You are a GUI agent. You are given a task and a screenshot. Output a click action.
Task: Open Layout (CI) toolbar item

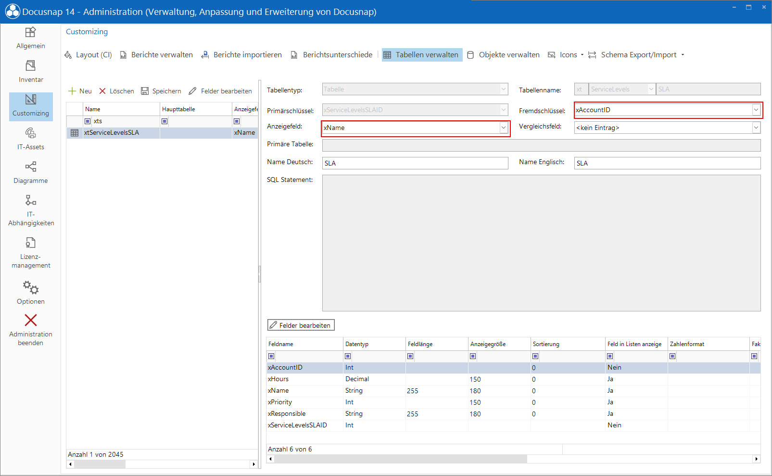(89, 55)
